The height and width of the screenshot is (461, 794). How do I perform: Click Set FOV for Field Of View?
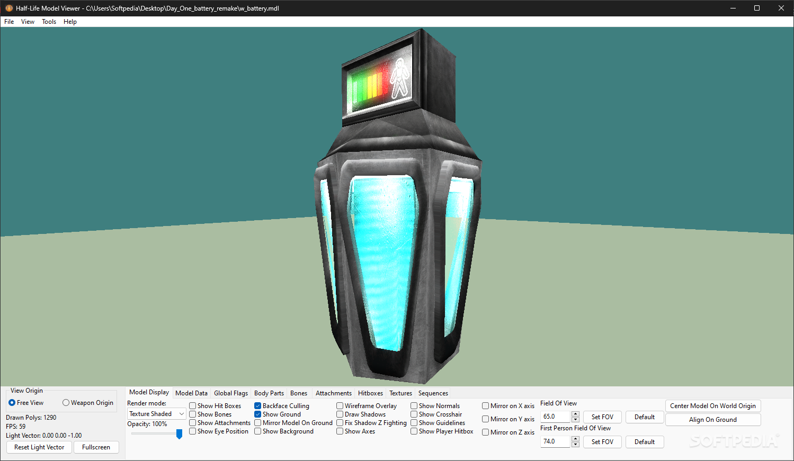point(602,417)
